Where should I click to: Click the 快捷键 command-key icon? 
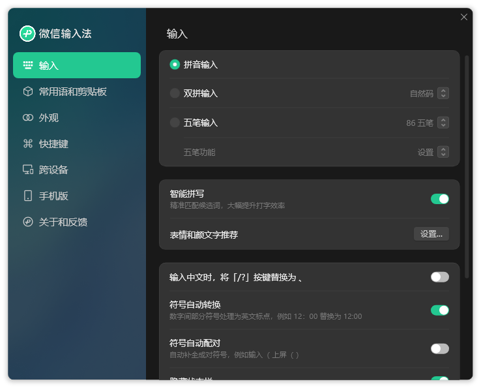tap(28, 143)
